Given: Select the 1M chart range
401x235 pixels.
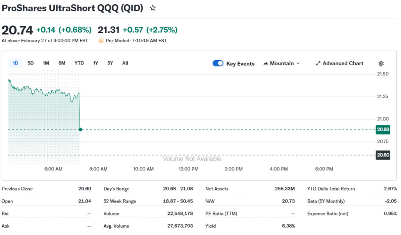Looking at the screenshot, I should coord(46,63).
